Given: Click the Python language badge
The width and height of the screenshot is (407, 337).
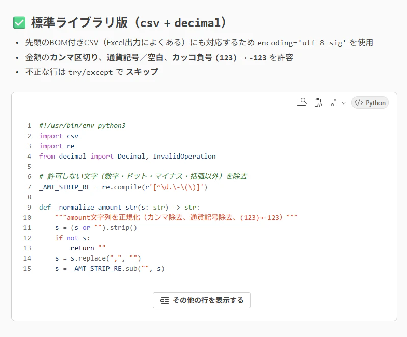Looking at the screenshot, I should point(370,103).
